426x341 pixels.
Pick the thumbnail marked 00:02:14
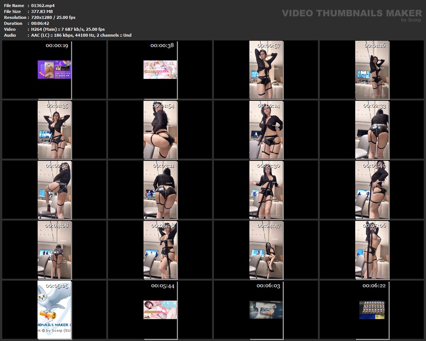click(x=266, y=130)
